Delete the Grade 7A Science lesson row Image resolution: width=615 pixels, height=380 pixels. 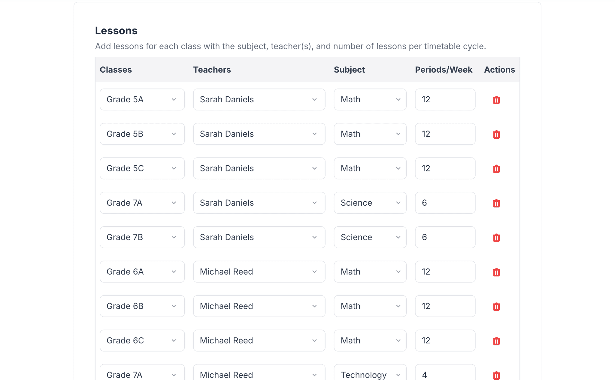[x=496, y=203]
